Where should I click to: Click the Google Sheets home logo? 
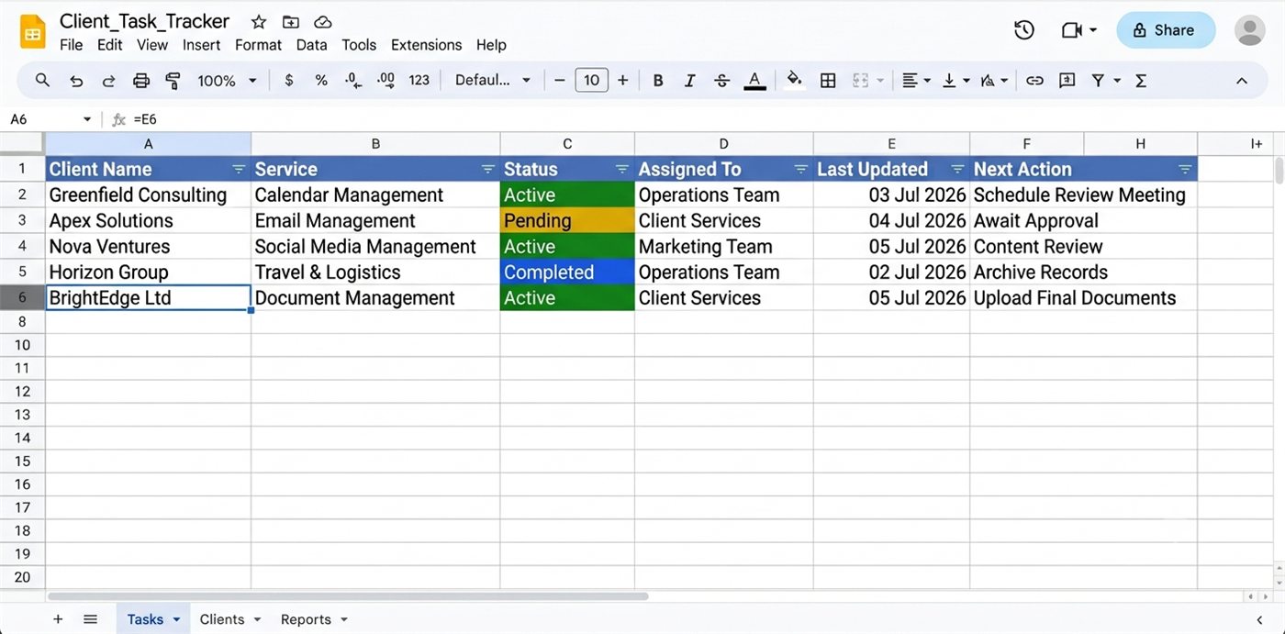(33, 33)
